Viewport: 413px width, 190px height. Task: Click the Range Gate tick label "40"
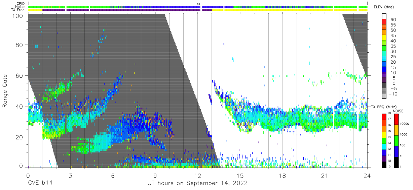[20, 106]
